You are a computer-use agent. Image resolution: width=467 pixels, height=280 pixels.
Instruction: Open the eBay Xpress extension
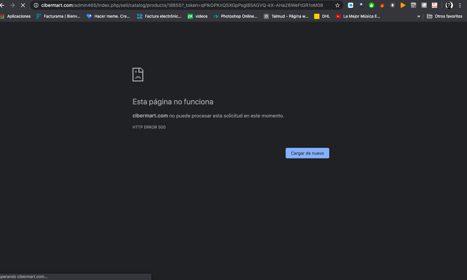[435, 5]
